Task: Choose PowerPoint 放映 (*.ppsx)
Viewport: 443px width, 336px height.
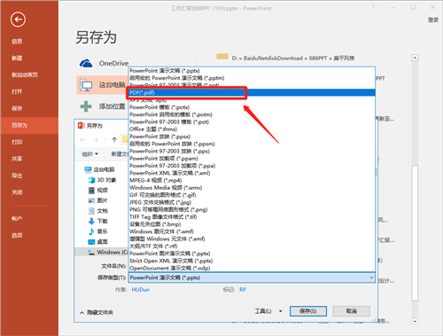Action: tap(252, 137)
